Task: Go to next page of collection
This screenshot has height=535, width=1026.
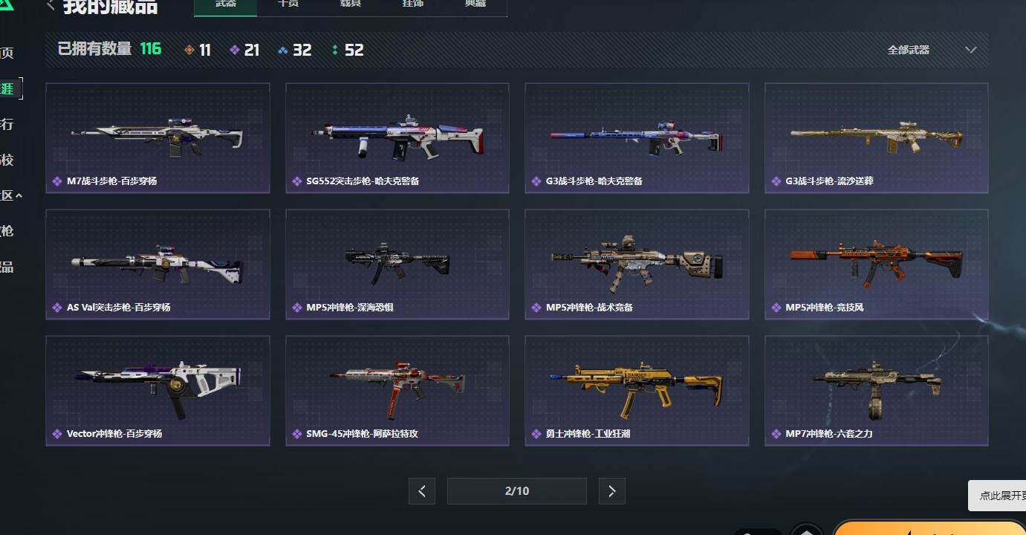Action: pyautogui.click(x=611, y=491)
